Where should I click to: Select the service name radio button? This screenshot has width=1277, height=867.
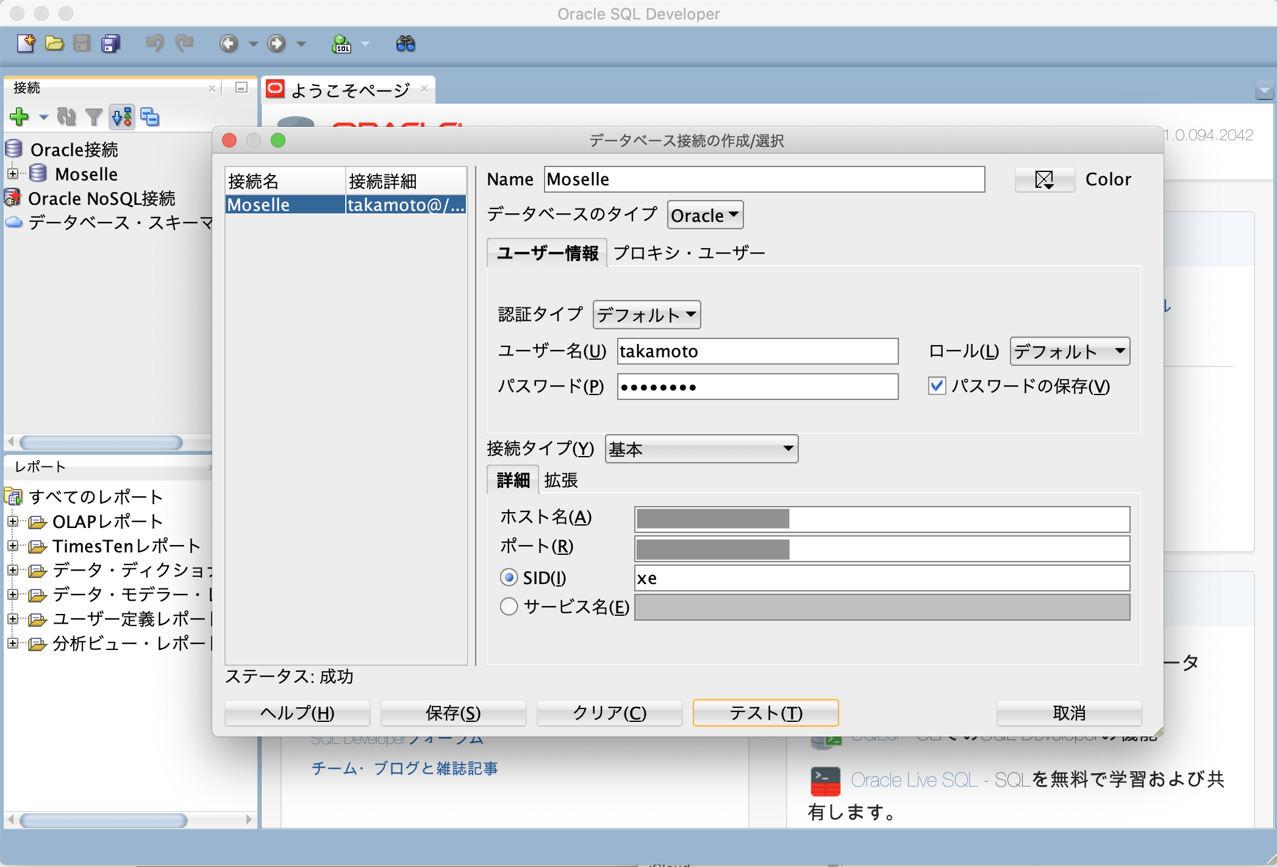pyautogui.click(x=509, y=607)
